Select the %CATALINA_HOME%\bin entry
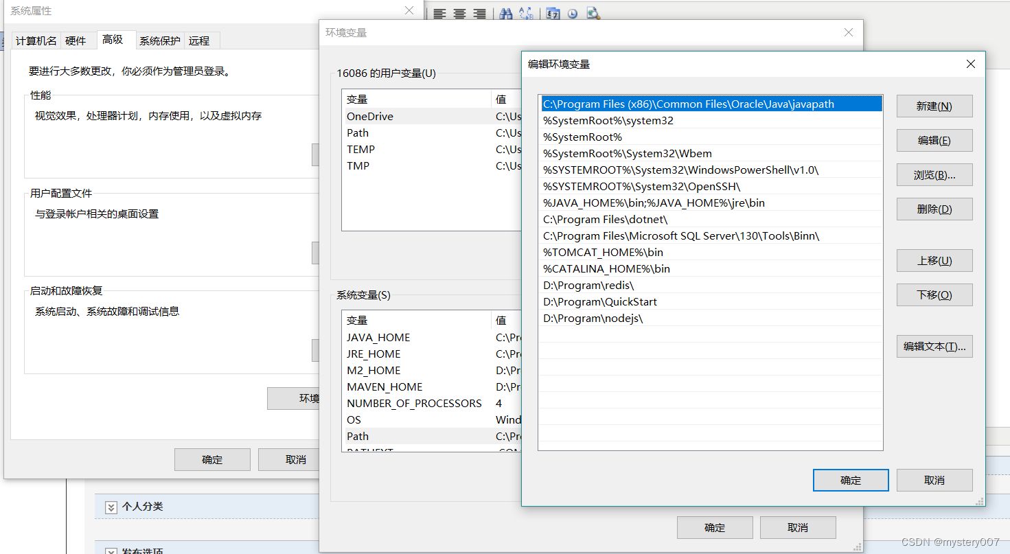Viewport: 1010px width, 554px height. [711, 268]
